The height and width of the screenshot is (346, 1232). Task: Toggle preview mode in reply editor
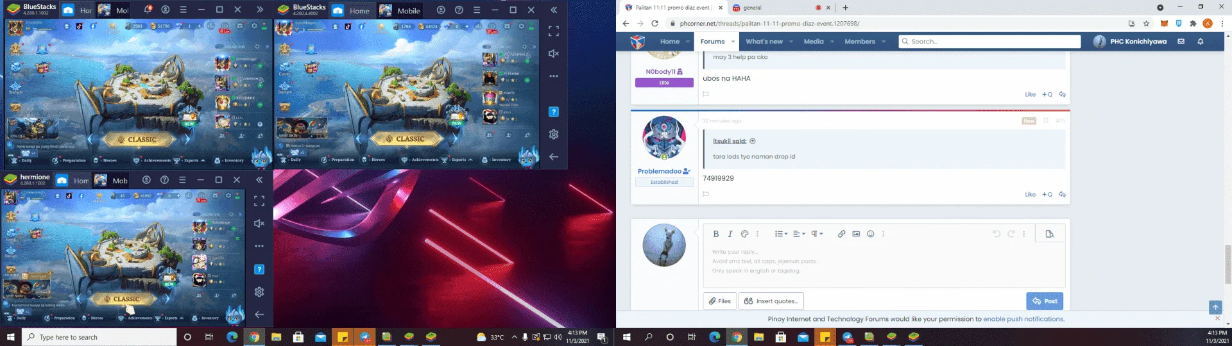[1050, 234]
